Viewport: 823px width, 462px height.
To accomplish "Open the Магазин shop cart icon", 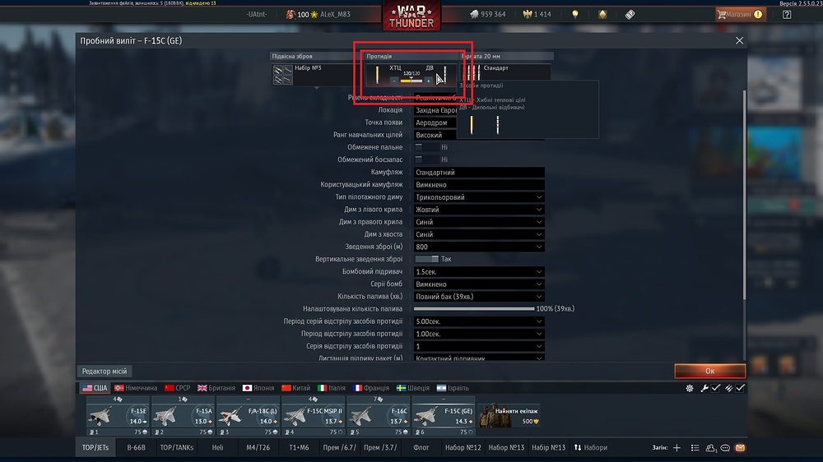I will 723,15.
